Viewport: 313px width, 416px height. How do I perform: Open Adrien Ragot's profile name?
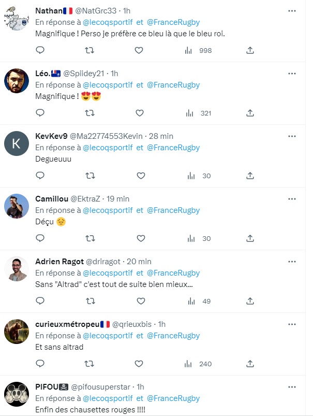[x=59, y=262]
